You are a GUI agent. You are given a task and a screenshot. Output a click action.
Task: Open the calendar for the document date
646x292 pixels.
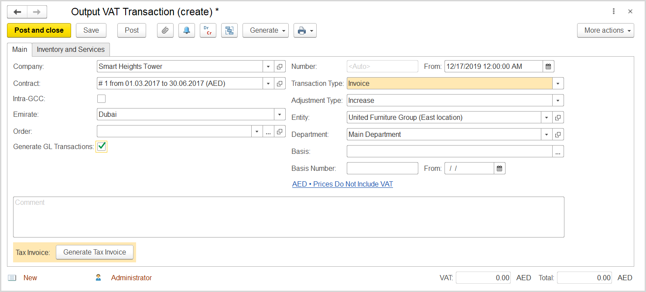549,67
